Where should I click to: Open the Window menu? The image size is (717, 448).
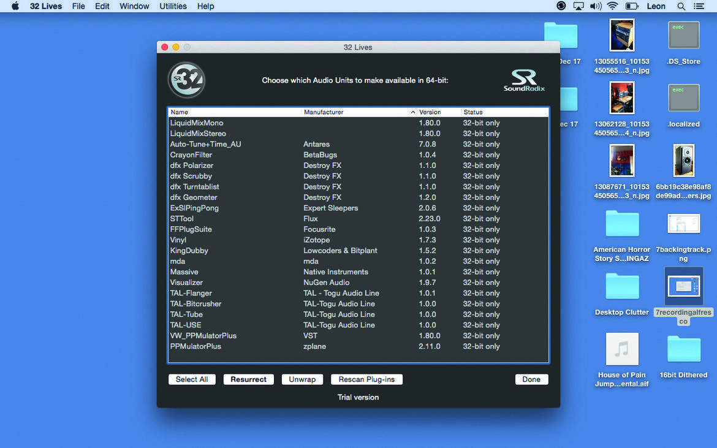[134, 6]
